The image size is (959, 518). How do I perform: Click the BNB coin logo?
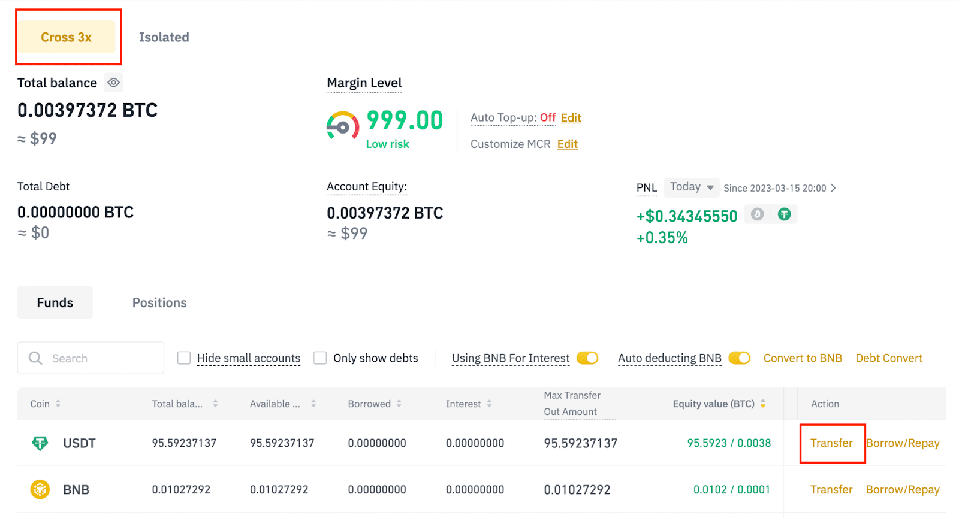[40, 490]
